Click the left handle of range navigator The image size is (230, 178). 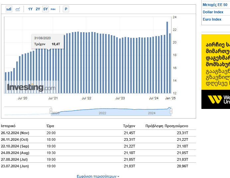pyautogui.click(x=51, y=111)
